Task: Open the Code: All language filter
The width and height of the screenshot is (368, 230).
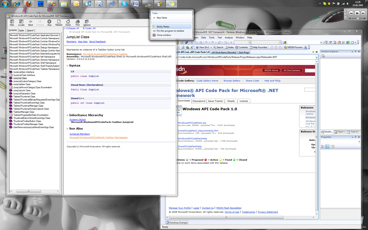Action: pos(89,28)
